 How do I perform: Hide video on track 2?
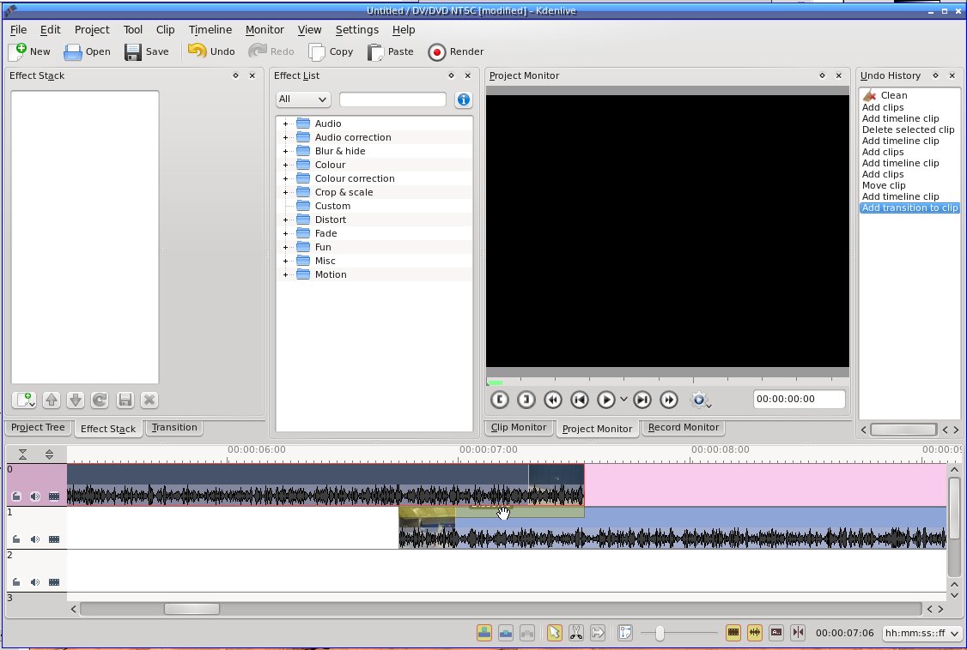click(x=54, y=581)
